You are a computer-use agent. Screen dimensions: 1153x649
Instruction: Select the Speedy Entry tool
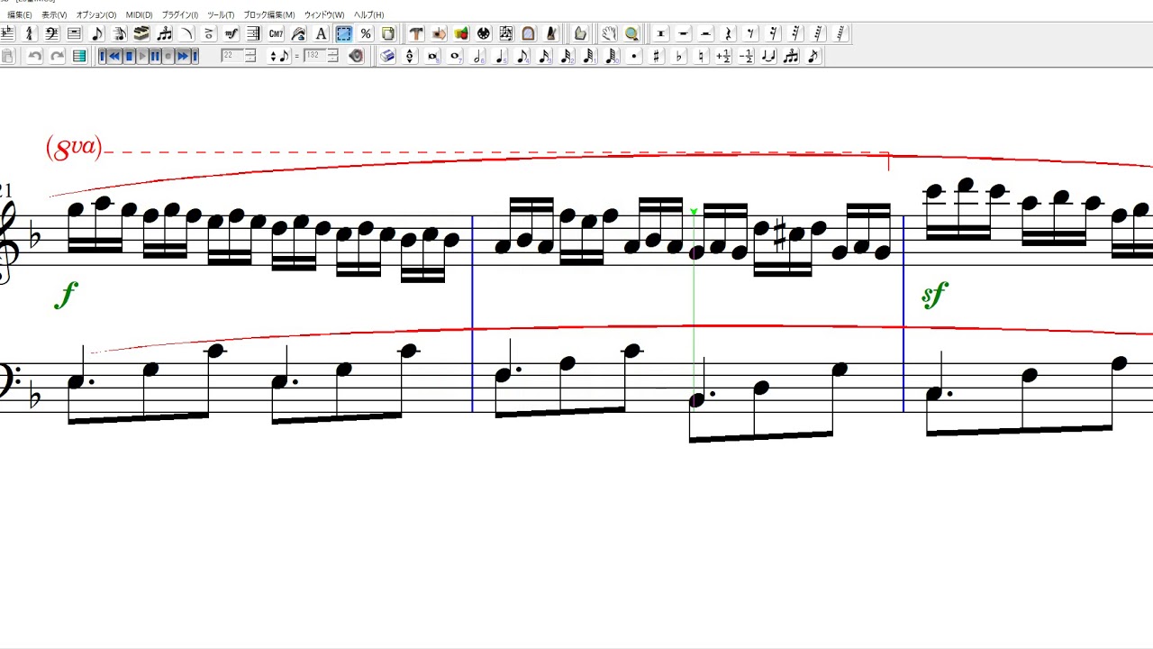click(x=119, y=34)
